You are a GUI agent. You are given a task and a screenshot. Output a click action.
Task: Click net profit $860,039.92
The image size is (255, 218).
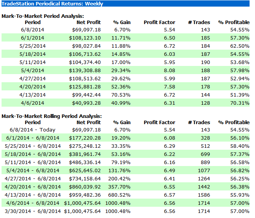click(85, 187)
